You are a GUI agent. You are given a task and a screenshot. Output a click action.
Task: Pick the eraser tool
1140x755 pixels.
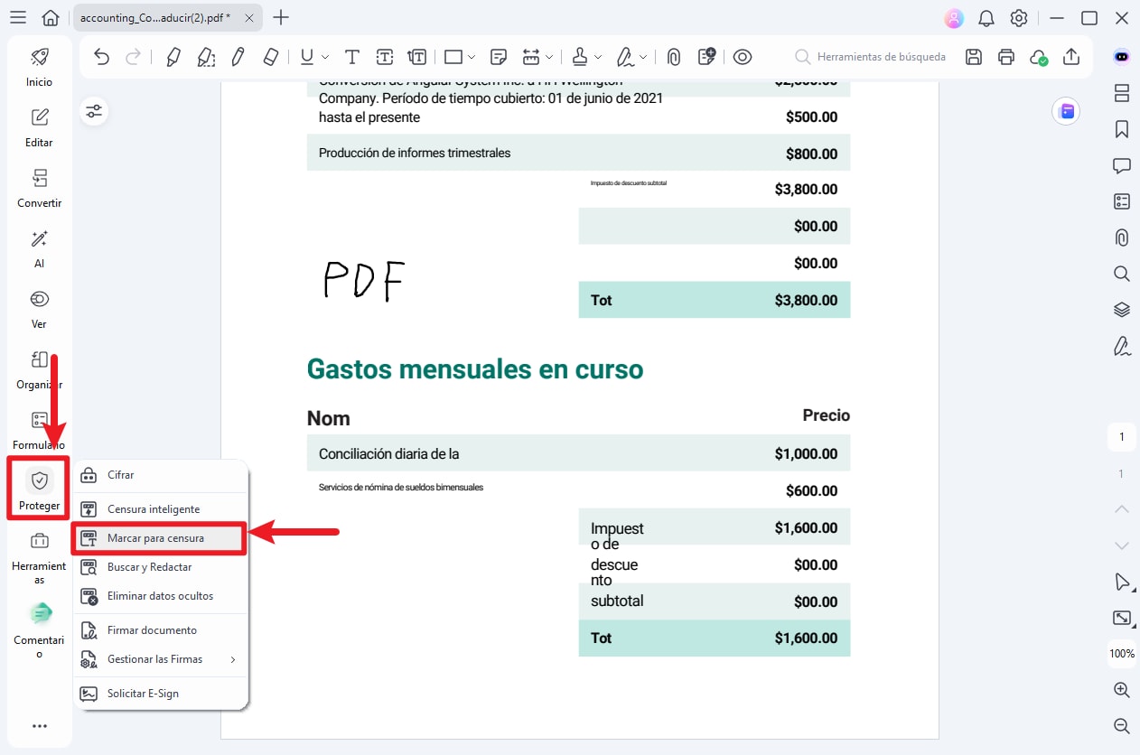click(x=269, y=56)
